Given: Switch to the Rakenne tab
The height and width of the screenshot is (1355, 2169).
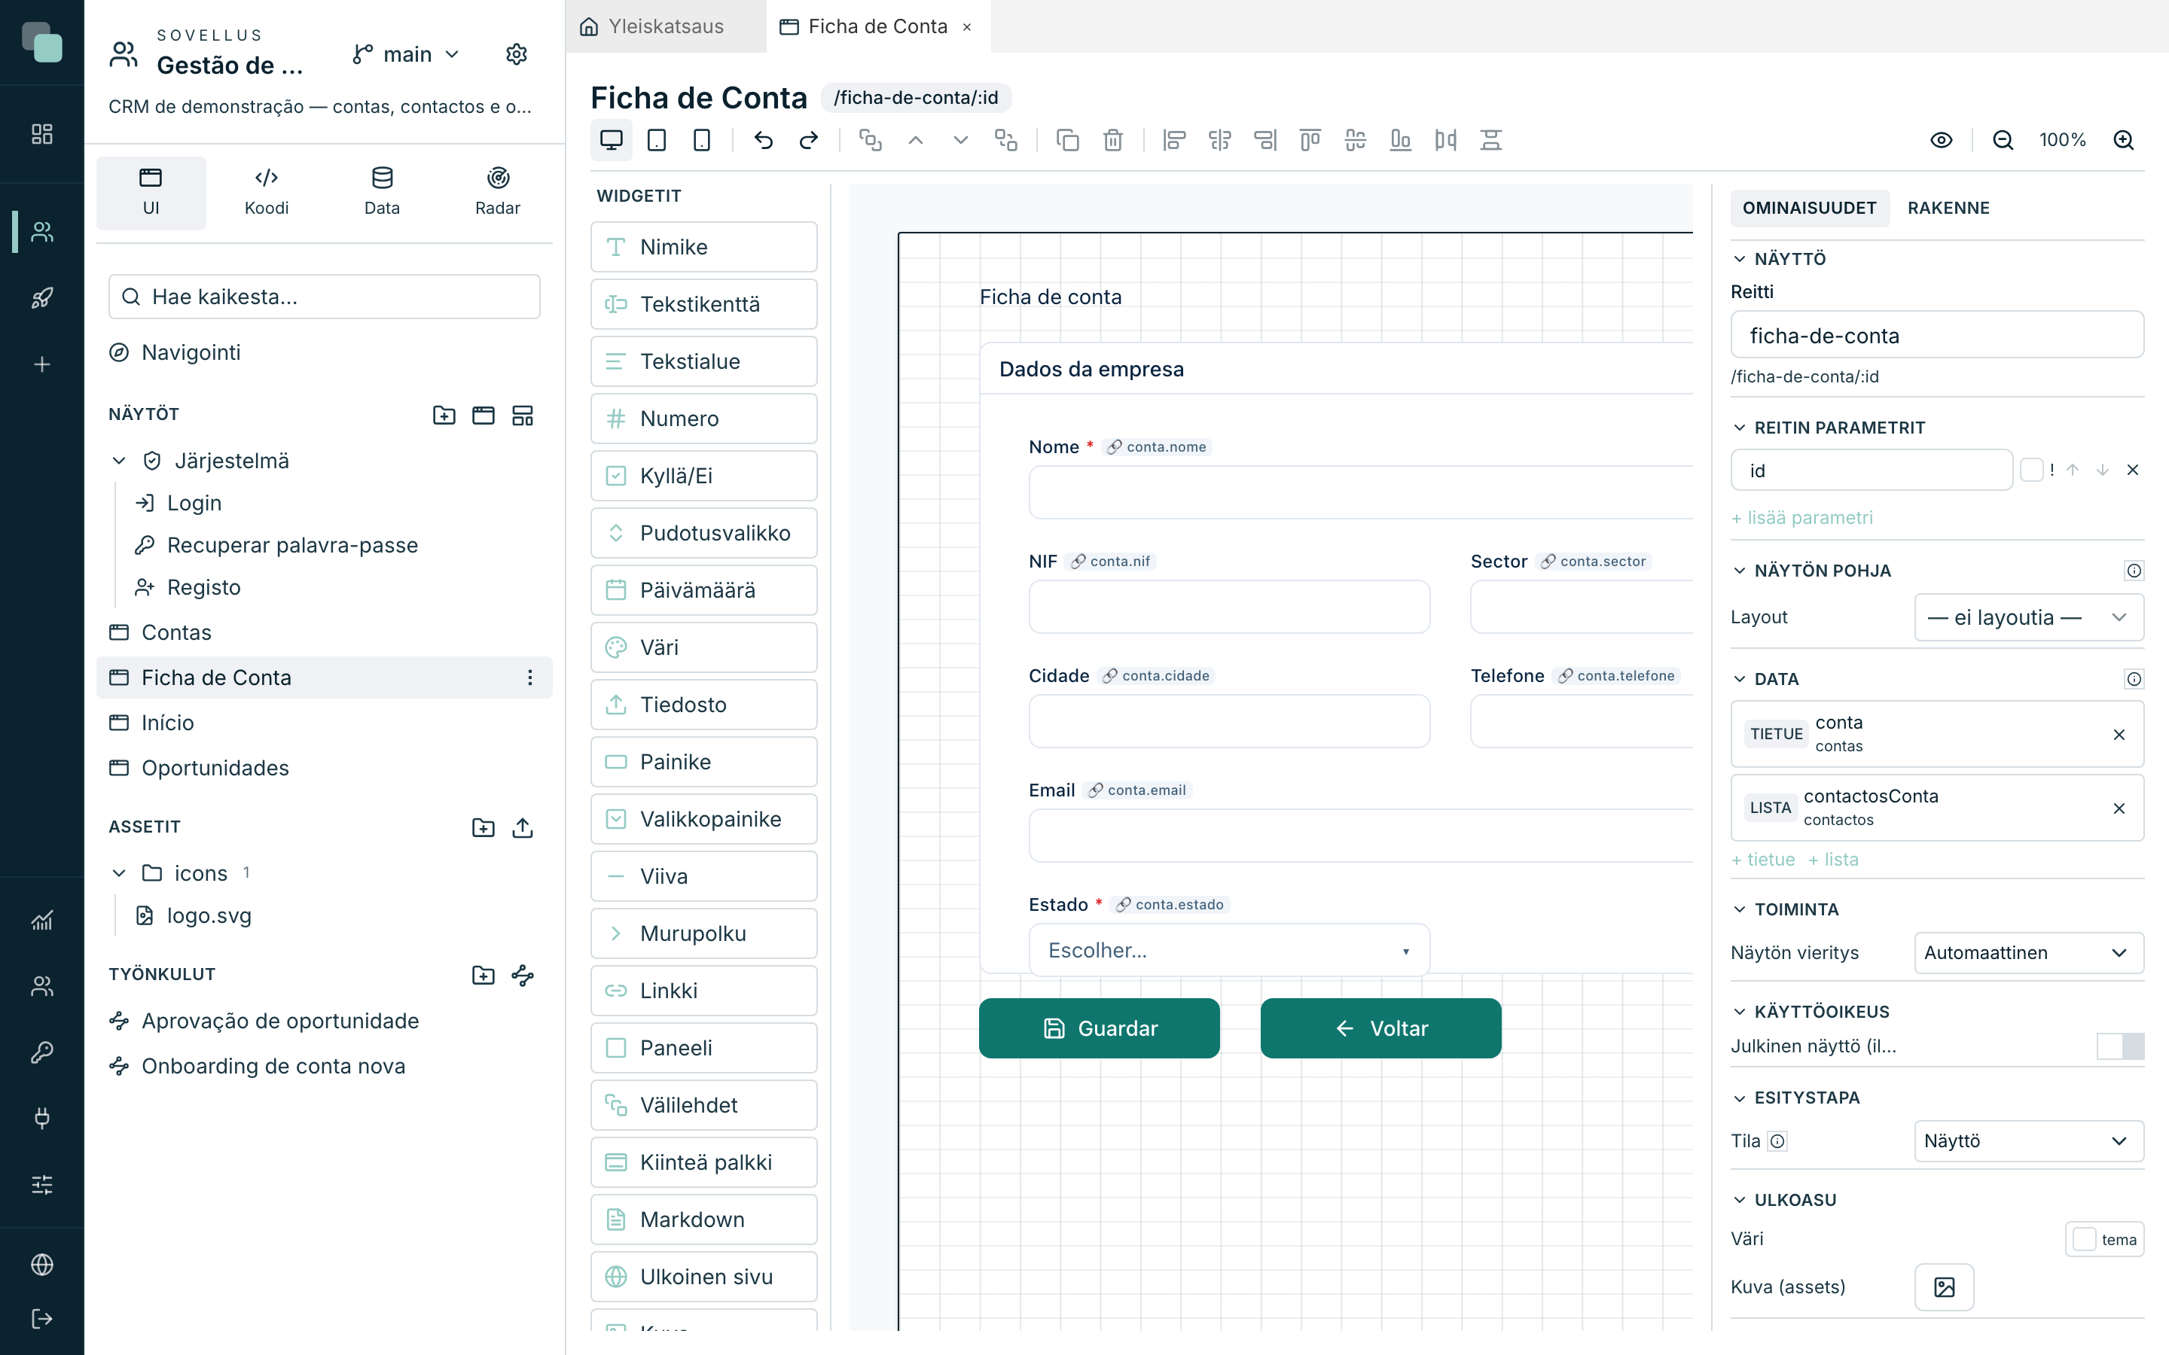Looking at the screenshot, I should [x=1948, y=208].
